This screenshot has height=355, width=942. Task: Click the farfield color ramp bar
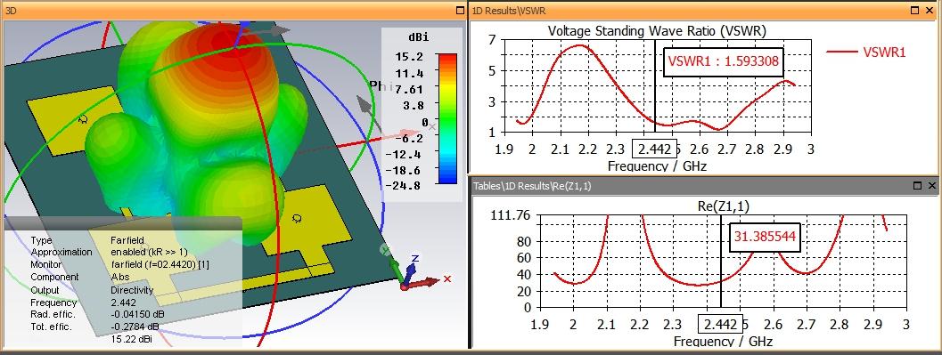pyautogui.click(x=447, y=118)
